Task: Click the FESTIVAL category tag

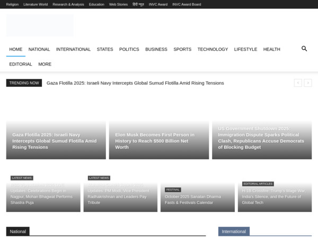Action: tap(173, 189)
